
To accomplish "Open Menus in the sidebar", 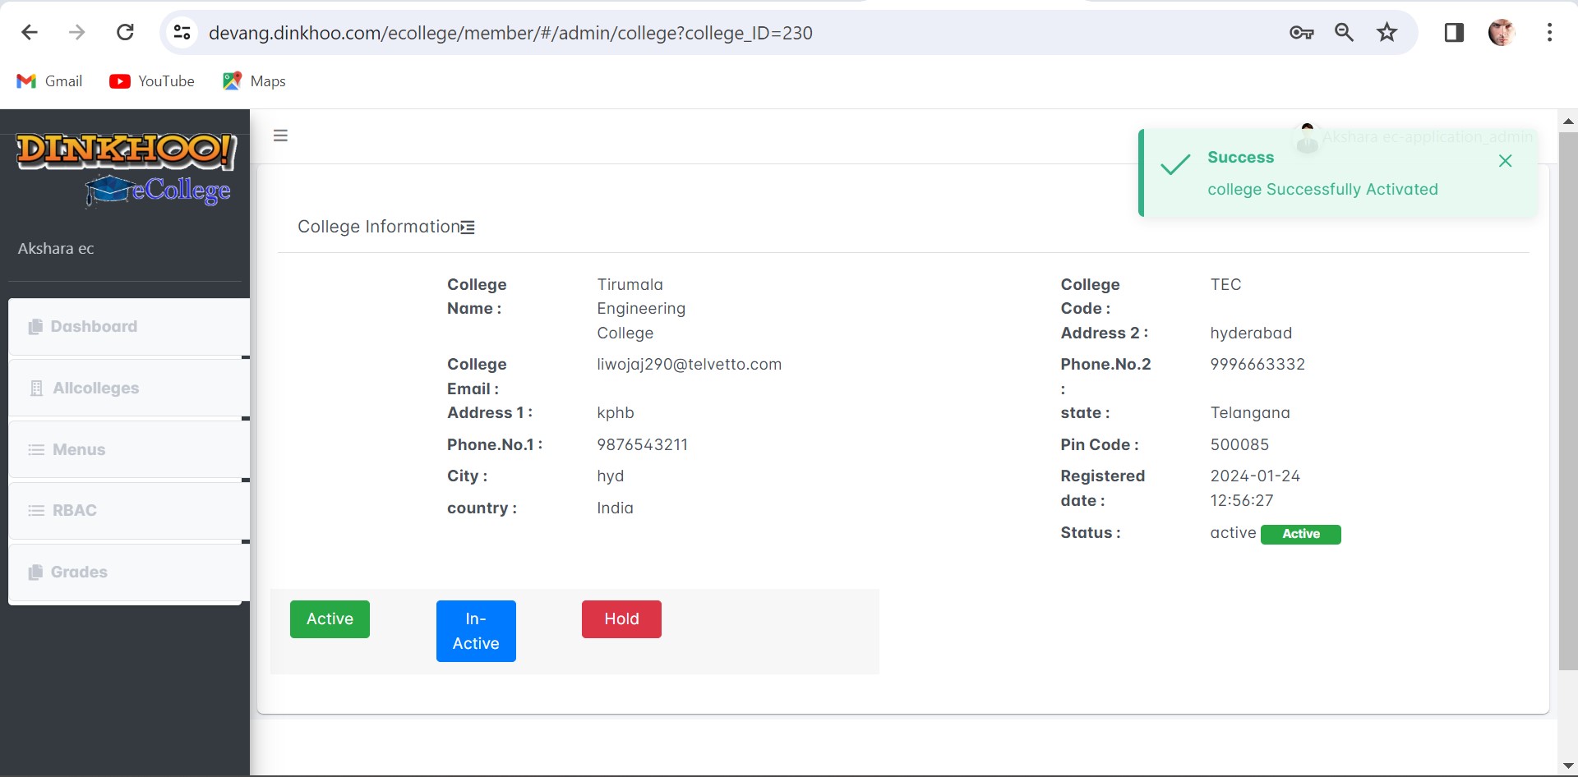I will 129,449.
